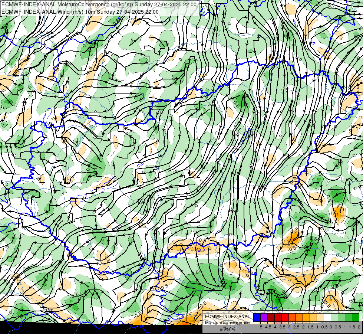
Task: Click the blue legend color swatch
Action: 257,318
